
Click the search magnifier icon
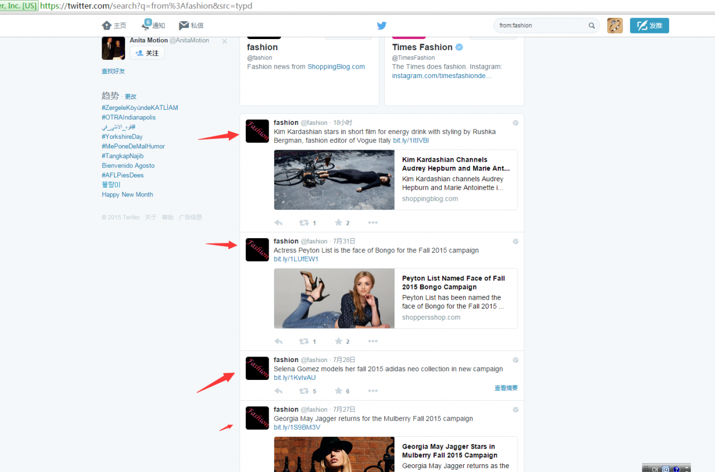click(592, 26)
